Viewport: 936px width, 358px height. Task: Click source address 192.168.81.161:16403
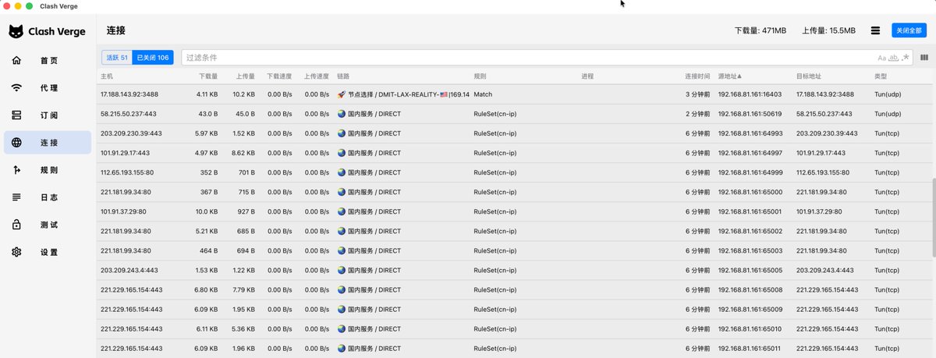pos(750,94)
